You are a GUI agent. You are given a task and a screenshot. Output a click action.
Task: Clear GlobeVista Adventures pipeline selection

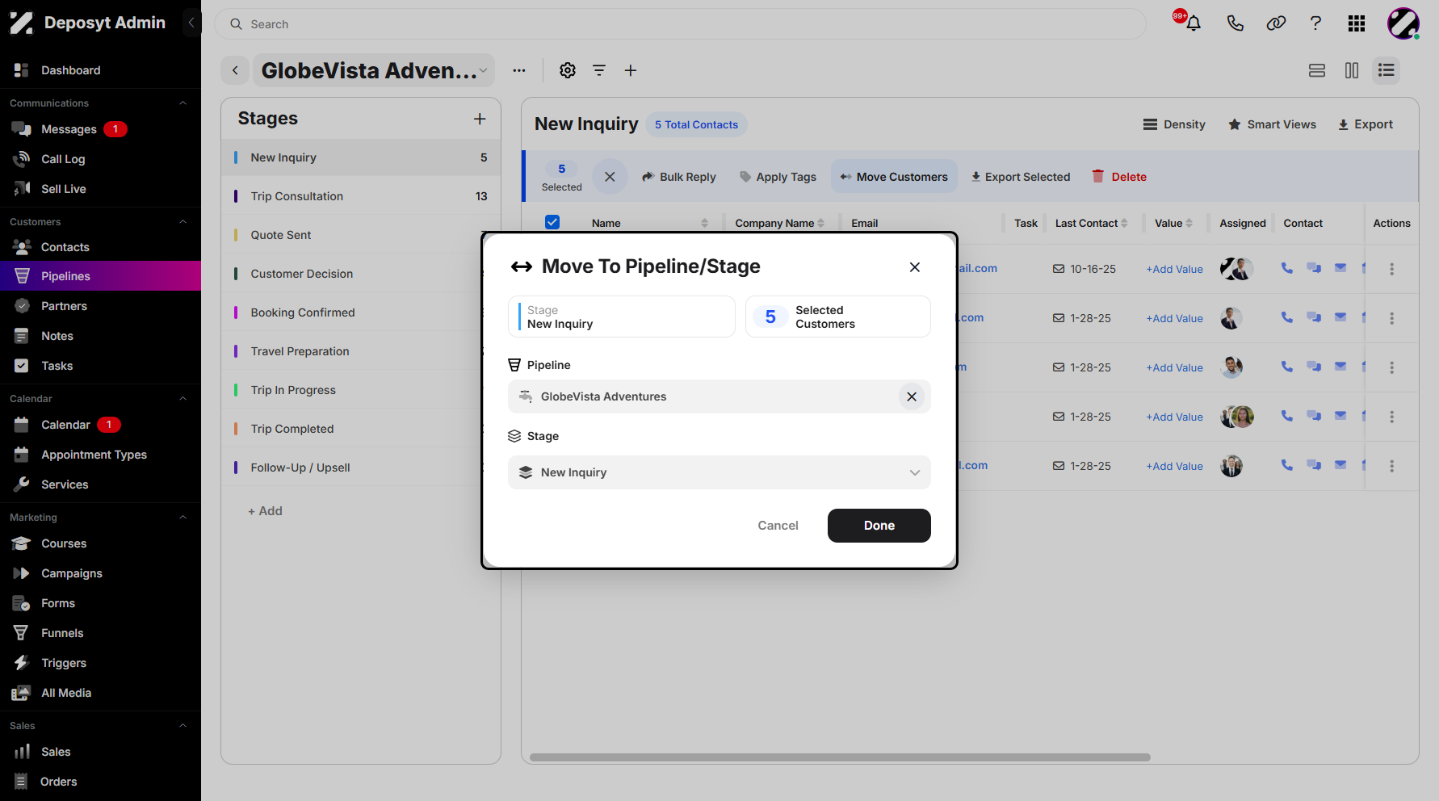coord(911,396)
